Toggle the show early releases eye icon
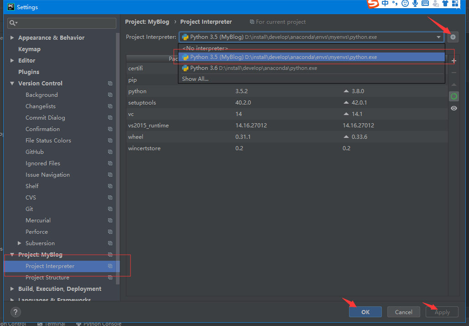469x326 pixels. [x=454, y=108]
